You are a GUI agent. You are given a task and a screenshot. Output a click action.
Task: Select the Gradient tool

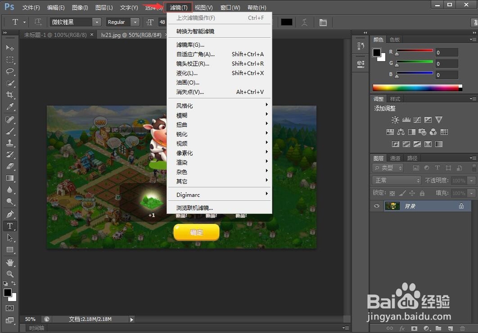[x=10, y=178]
